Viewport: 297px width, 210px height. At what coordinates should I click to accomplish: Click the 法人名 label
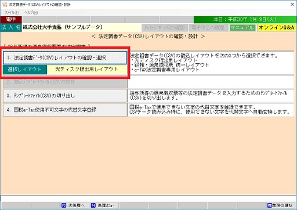coord(11,27)
